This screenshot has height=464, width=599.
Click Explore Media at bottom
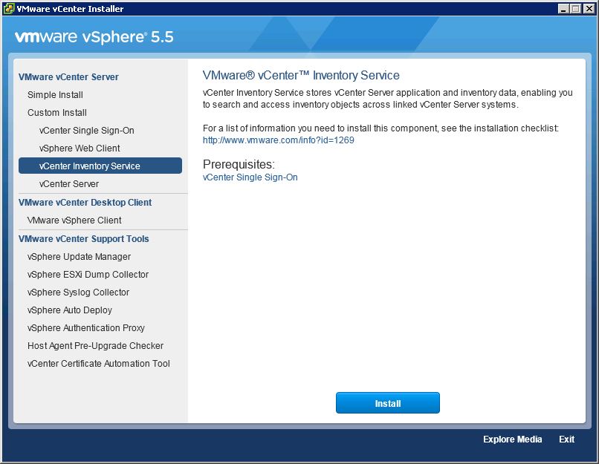click(x=512, y=440)
